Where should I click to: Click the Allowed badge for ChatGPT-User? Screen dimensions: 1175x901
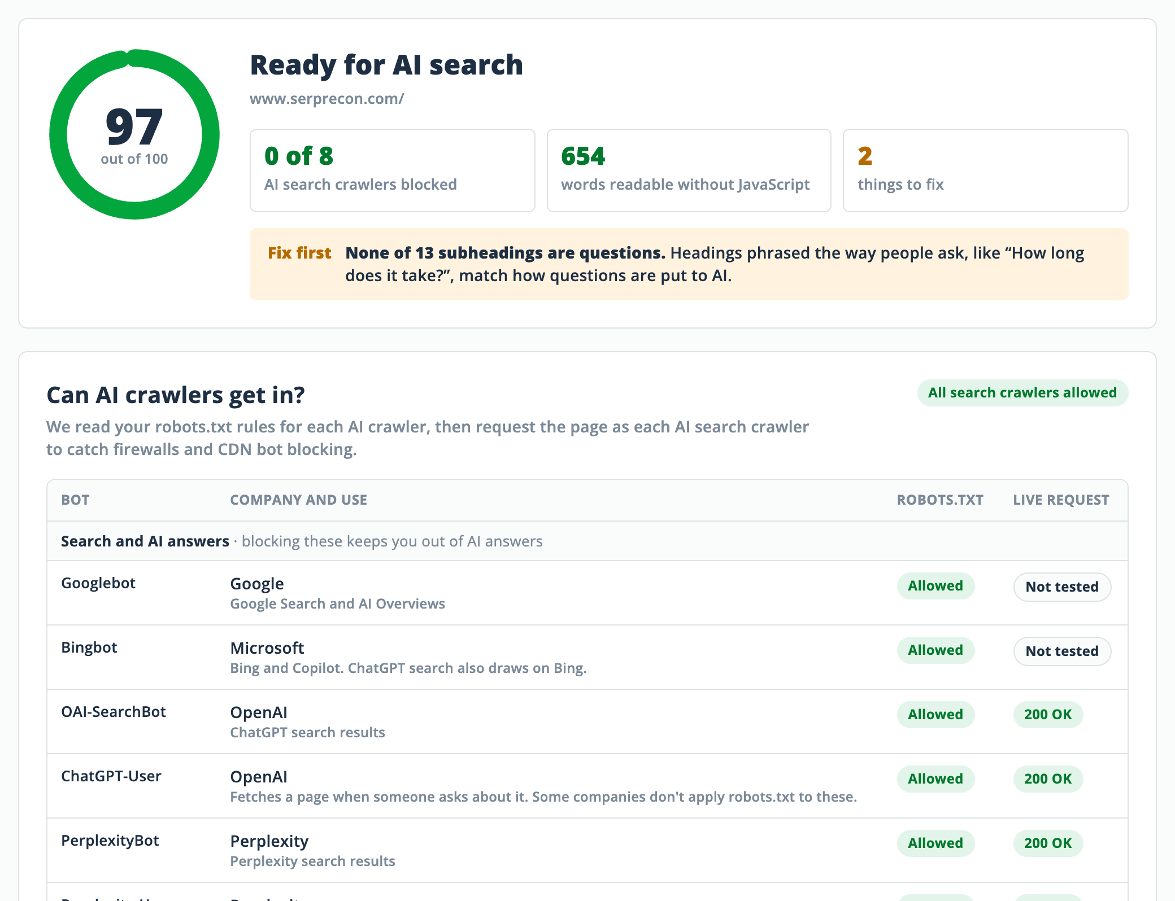point(935,779)
